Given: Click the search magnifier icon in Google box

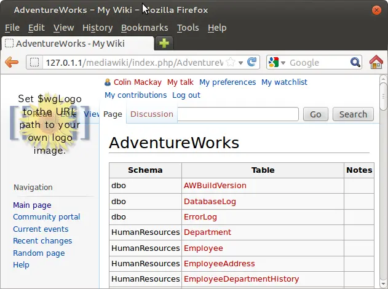Looking at the screenshot, I should click(355, 62).
